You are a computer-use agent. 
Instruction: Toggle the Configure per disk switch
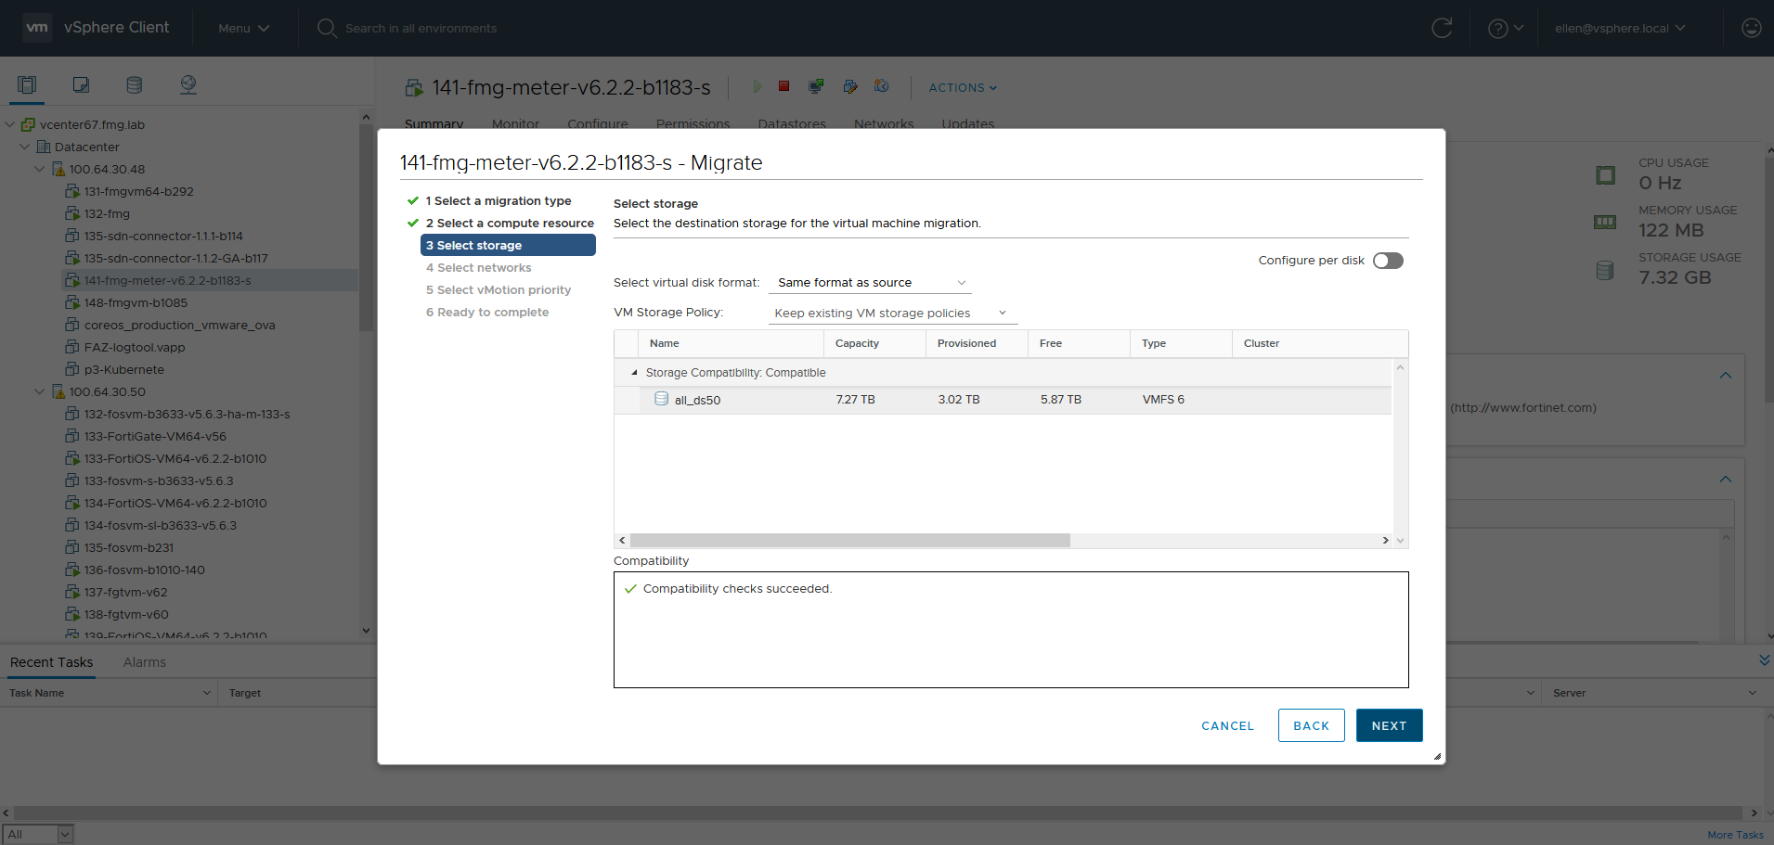[x=1388, y=261]
